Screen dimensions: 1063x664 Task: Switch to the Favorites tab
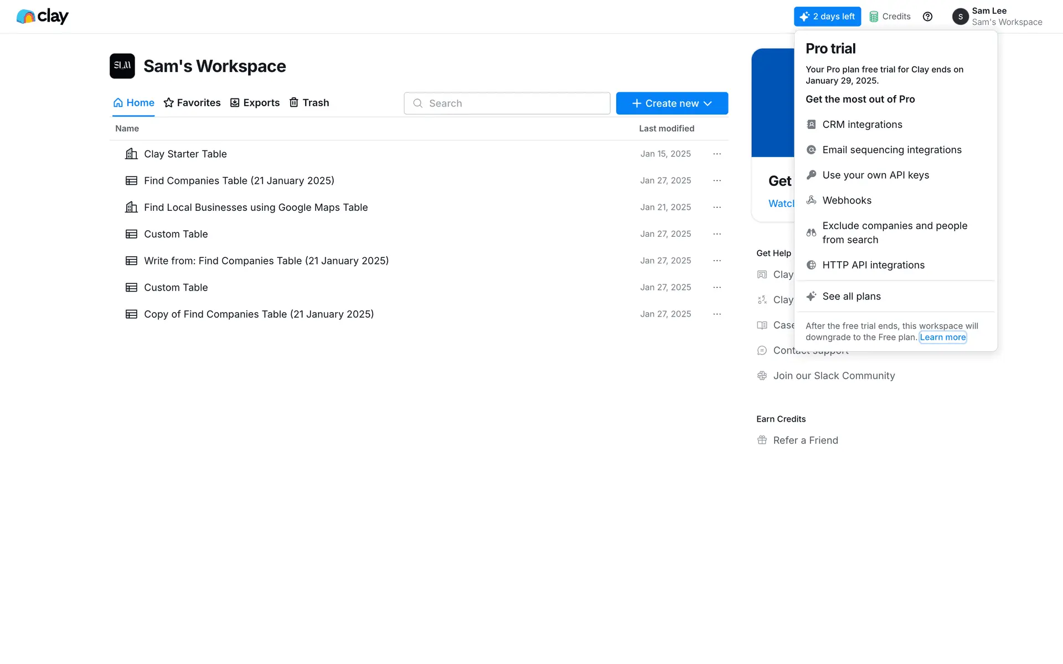coord(192,103)
